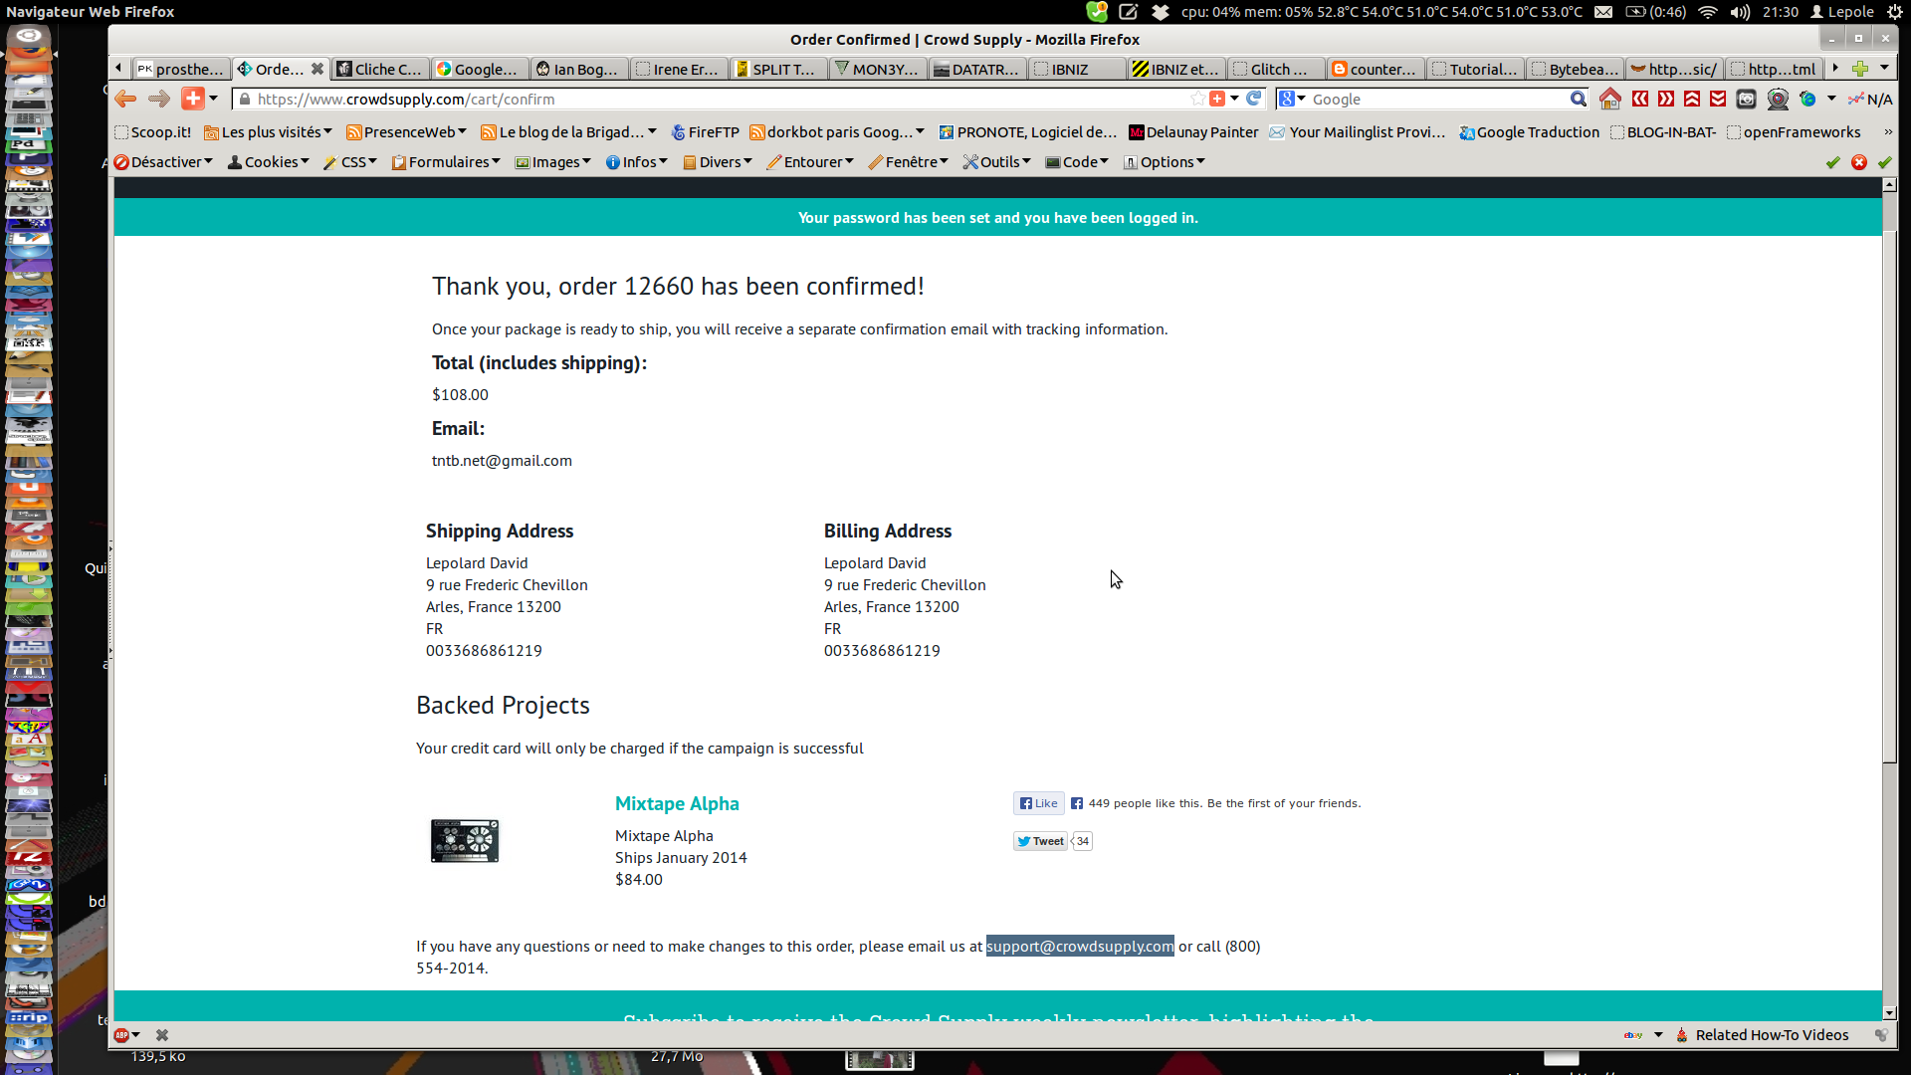Click the Tweet button
Screen dimensions: 1911x1075
(x=1040, y=841)
